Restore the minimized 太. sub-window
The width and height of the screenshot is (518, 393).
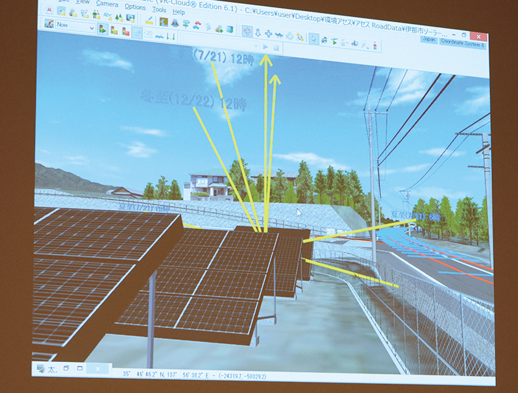66,368
